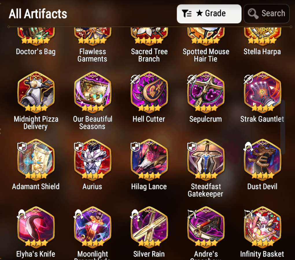The width and height of the screenshot is (295, 260).
Task: Select the Aurius artifact icon
Action: 92,160
